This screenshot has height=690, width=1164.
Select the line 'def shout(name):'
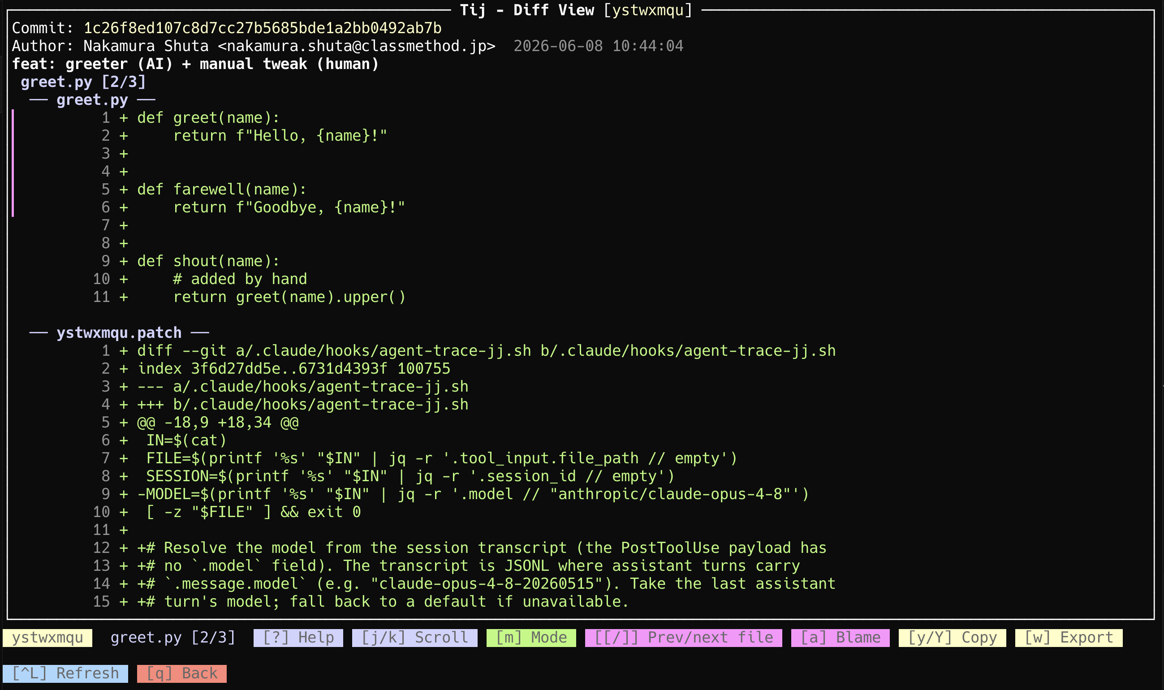208,261
